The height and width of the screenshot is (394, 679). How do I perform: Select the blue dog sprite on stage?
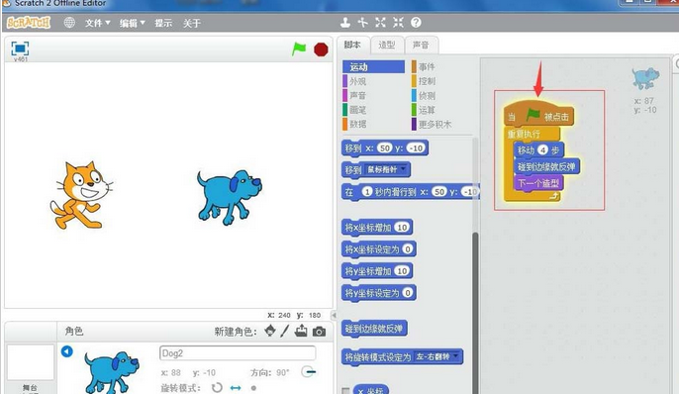[x=229, y=197]
